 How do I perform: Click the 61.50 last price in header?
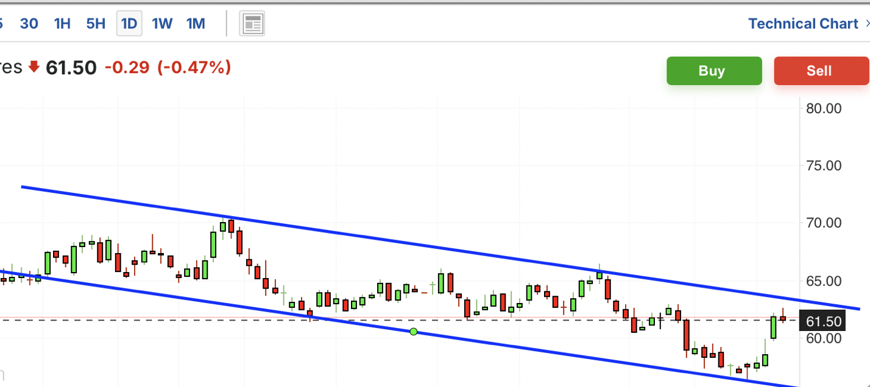pyautogui.click(x=71, y=68)
